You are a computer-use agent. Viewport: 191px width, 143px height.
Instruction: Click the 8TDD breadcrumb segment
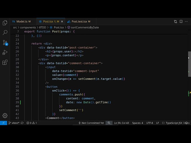point(42,27)
